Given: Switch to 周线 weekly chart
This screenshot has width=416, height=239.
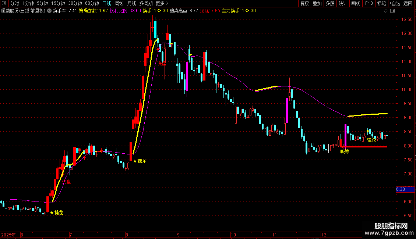Looking at the screenshot, I should pyautogui.click(x=119, y=3).
